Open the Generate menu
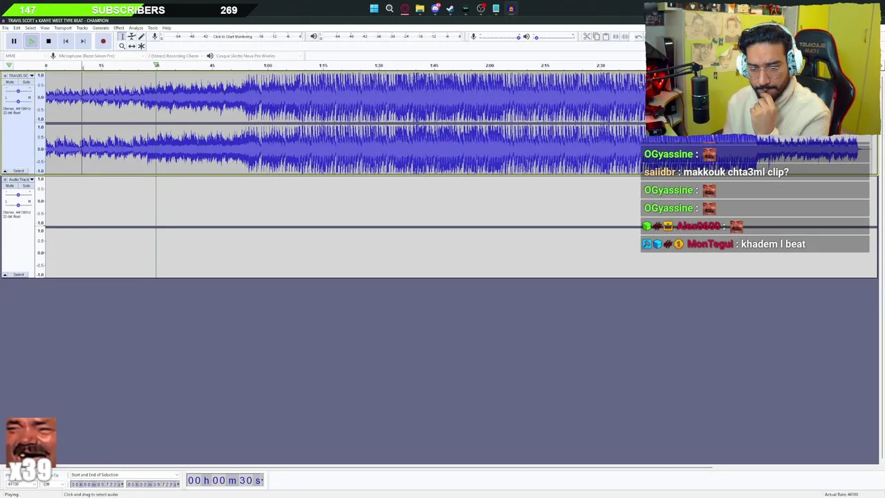 pyautogui.click(x=100, y=28)
